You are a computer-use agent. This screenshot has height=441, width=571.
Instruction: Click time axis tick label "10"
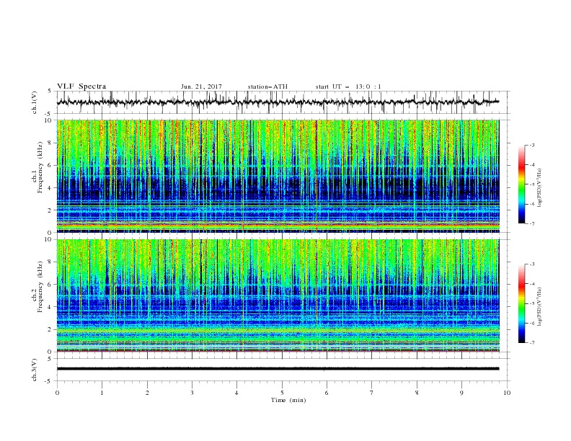pyautogui.click(x=507, y=393)
